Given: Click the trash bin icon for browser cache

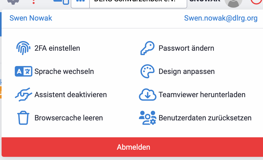Looking at the screenshot, I should click(x=23, y=118).
